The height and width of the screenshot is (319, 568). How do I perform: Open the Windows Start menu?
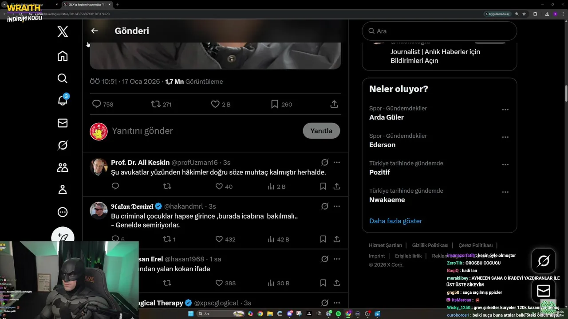(x=191, y=314)
